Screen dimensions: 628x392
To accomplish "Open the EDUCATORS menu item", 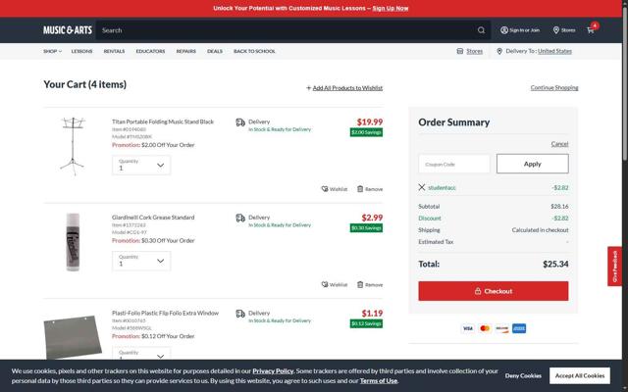I will click(150, 51).
